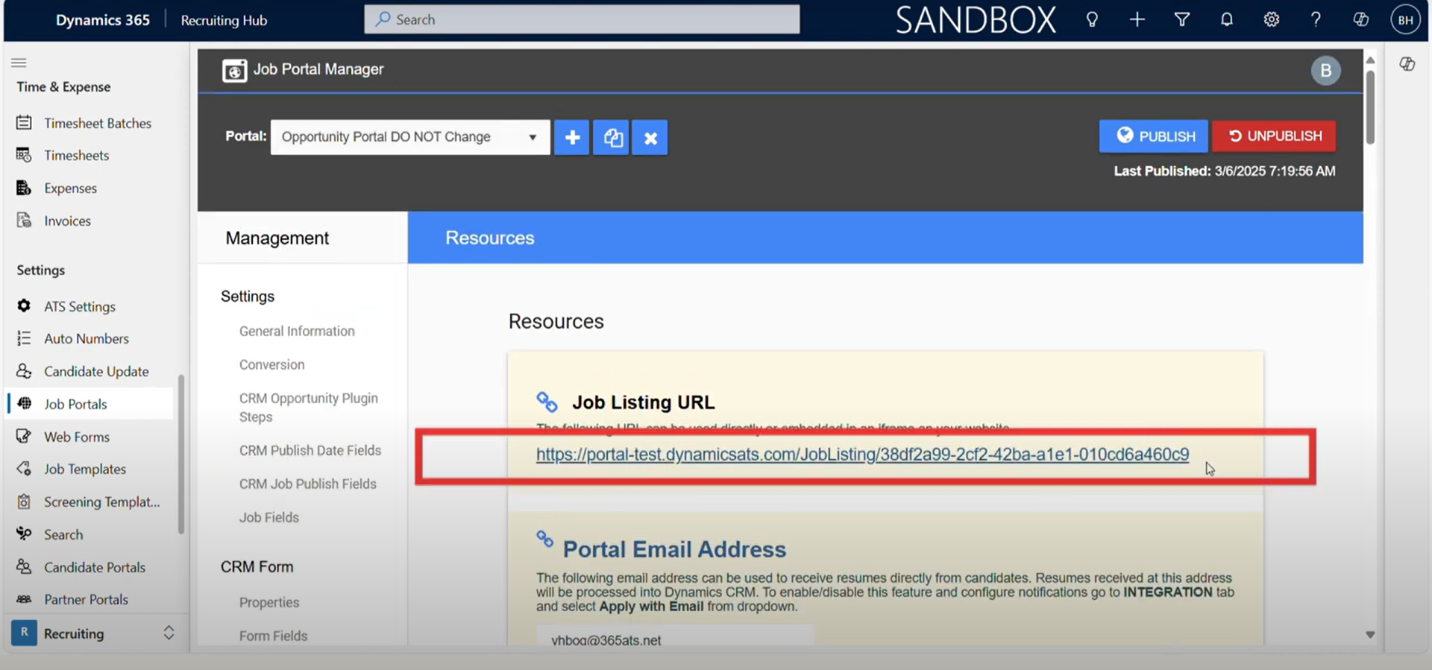Click the PUBLISH button

(1153, 136)
